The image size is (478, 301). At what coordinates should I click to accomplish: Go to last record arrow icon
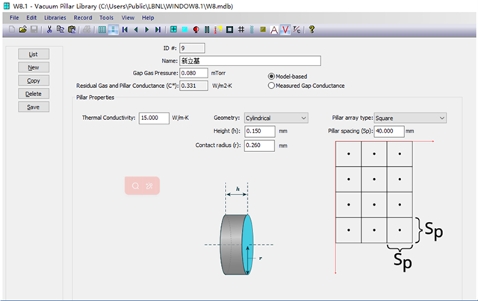(158, 30)
